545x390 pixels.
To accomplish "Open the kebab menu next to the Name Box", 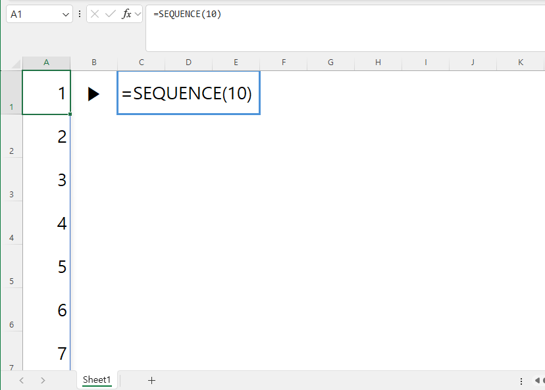I will [80, 13].
